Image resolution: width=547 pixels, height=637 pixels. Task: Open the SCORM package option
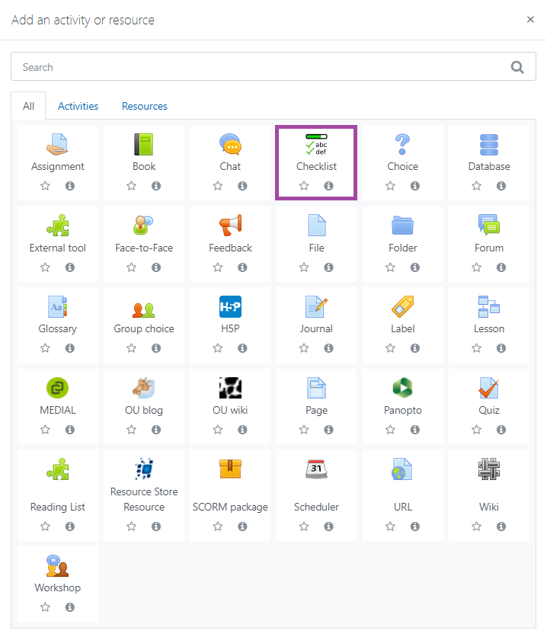tap(230, 478)
